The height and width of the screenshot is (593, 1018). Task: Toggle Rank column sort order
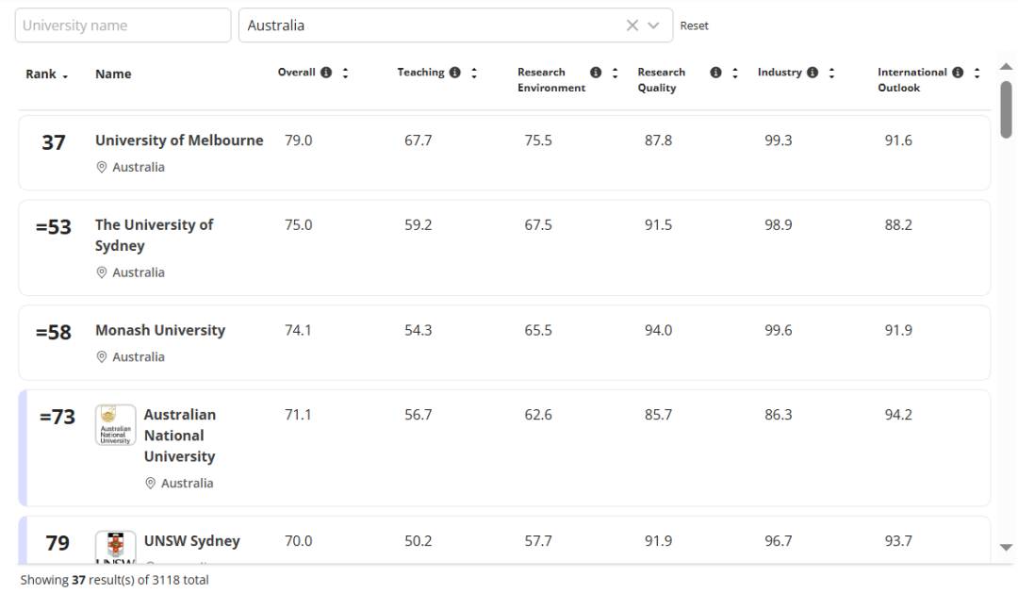point(46,74)
